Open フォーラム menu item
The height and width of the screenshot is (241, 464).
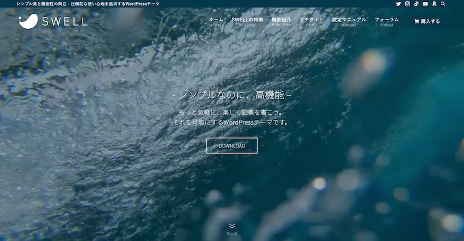pyautogui.click(x=386, y=21)
